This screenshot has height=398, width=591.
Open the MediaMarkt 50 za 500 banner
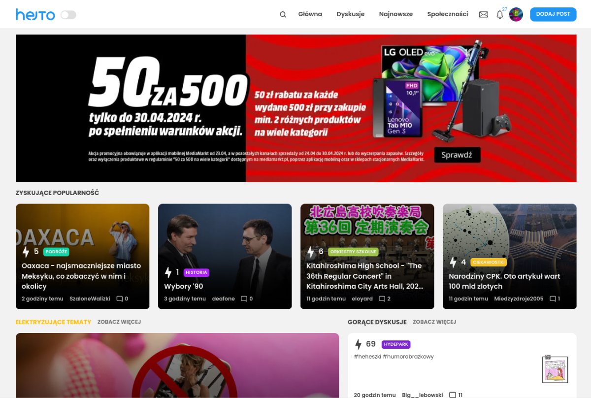[x=296, y=108]
